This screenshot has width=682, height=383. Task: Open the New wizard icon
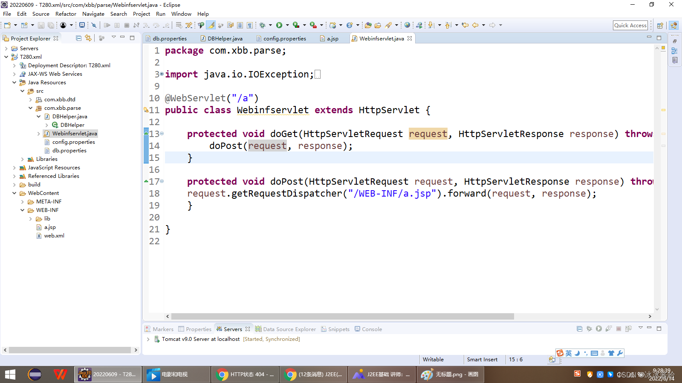point(6,25)
